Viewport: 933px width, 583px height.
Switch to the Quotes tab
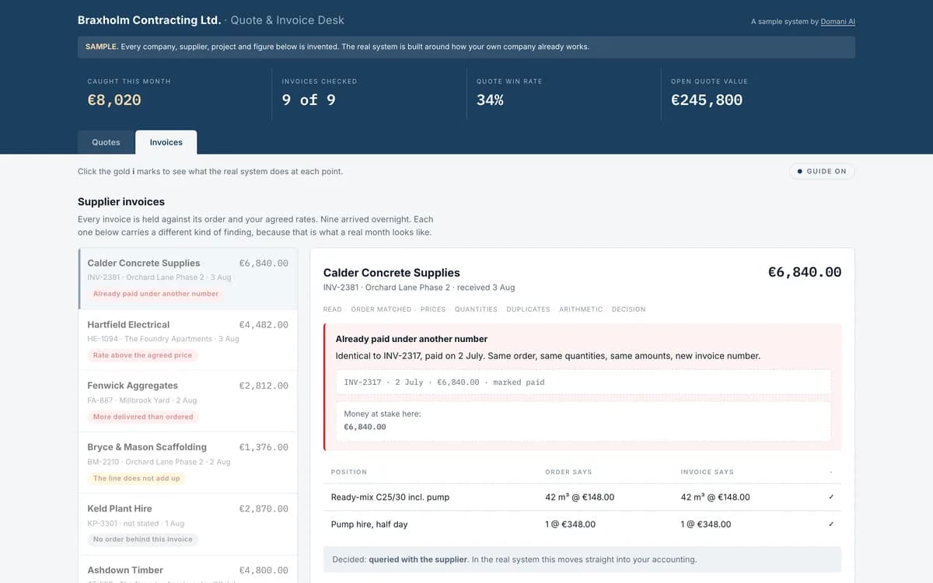[x=107, y=142]
